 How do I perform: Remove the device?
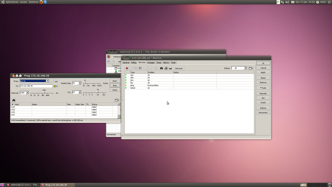coord(263,82)
